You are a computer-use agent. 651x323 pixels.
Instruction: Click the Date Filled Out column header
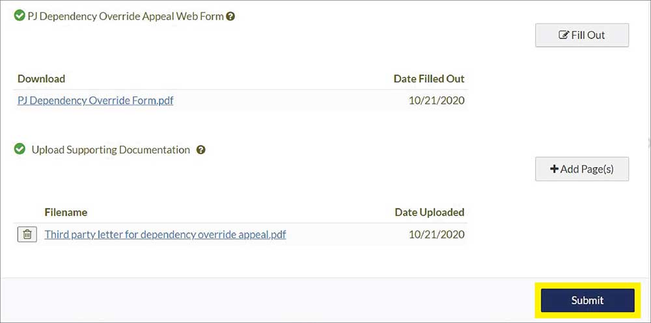pyautogui.click(x=429, y=79)
